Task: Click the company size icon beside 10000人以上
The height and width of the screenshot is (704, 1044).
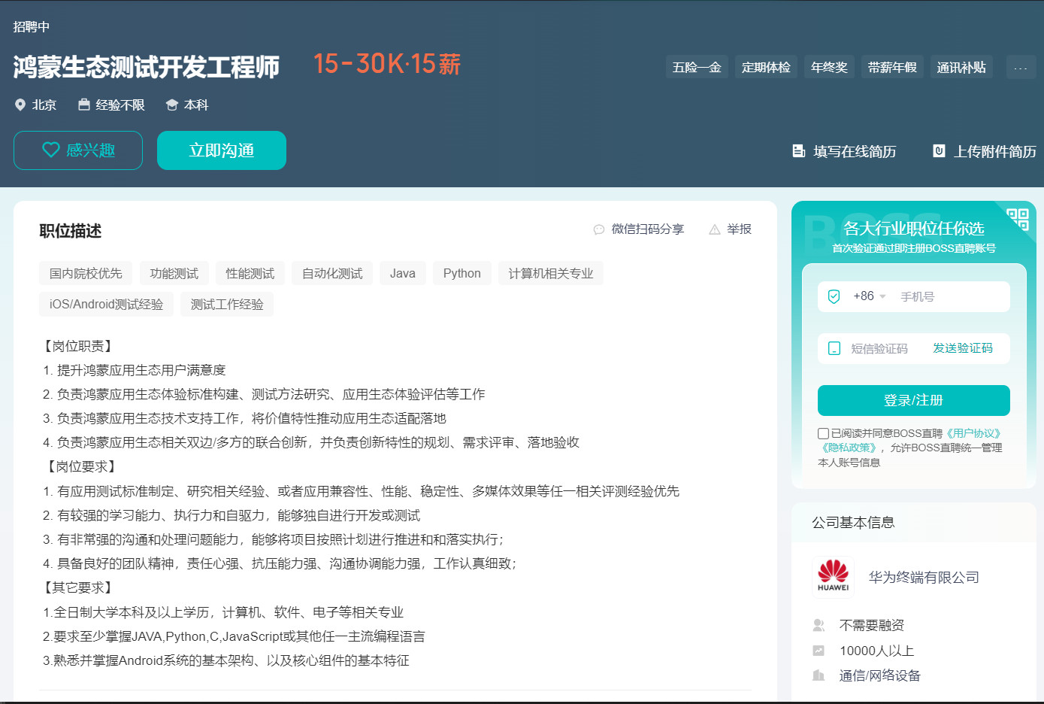Action: (819, 651)
